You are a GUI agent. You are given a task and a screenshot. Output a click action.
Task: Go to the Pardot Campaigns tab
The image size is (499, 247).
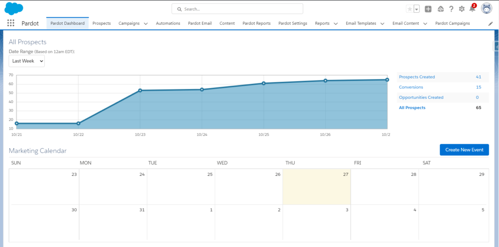pos(453,23)
